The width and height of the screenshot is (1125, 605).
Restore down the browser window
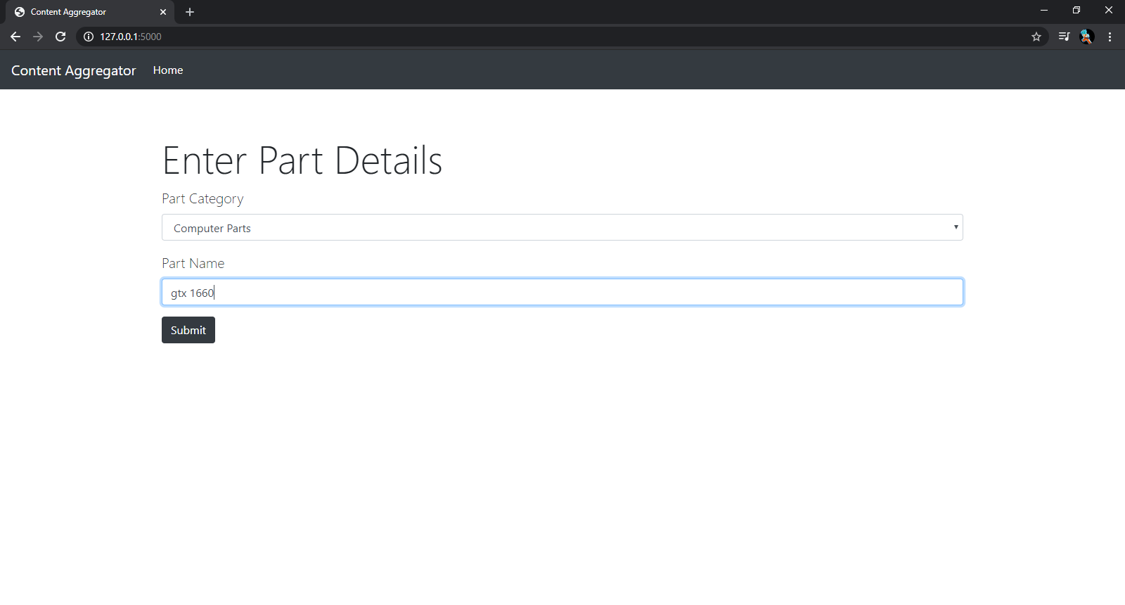(1076, 11)
